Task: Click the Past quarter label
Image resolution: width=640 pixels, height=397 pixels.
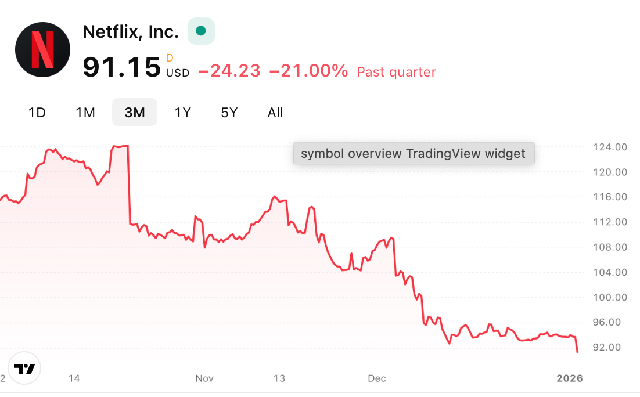Action: (x=396, y=72)
